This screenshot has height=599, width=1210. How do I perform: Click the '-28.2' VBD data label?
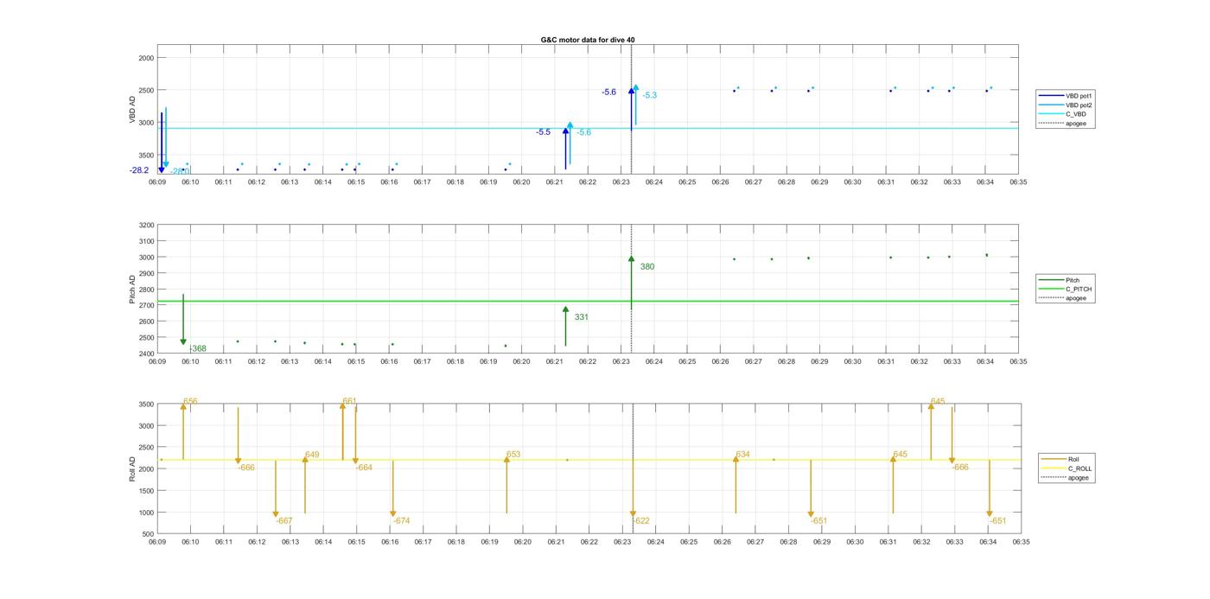[139, 170]
